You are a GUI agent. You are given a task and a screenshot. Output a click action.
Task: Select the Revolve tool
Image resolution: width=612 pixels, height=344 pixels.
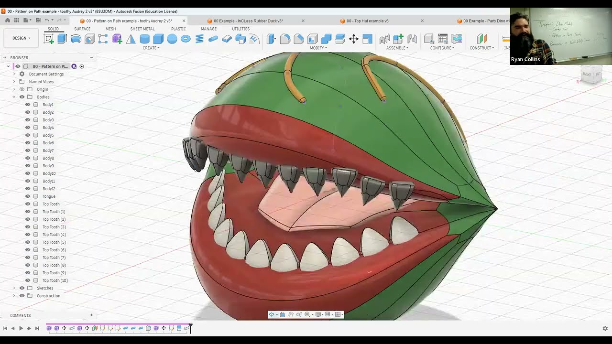click(76, 39)
